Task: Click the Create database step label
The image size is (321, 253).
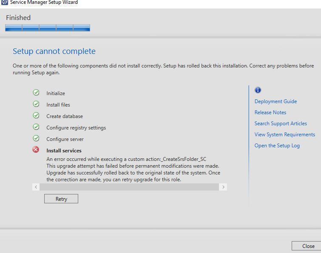Action: (x=65, y=116)
